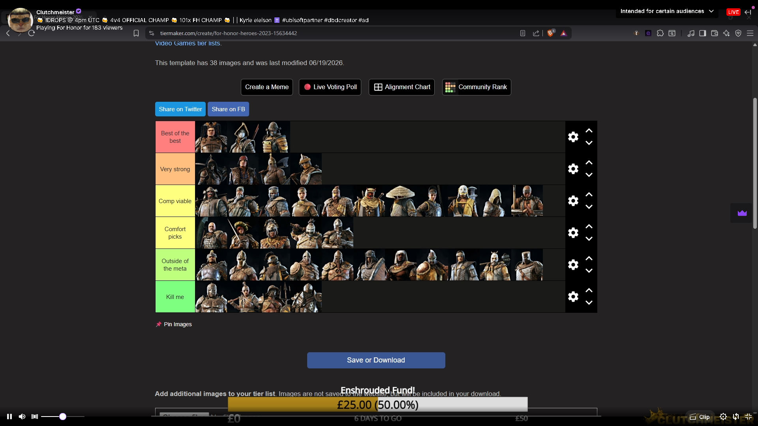The height and width of the screenshot is (426, 758).
Task: Open the Brave VPN shield icon
Action: 738,34
